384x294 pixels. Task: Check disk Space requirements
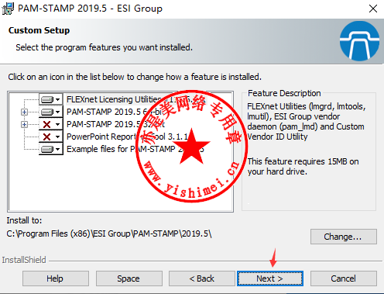click(x=129, y=278)
